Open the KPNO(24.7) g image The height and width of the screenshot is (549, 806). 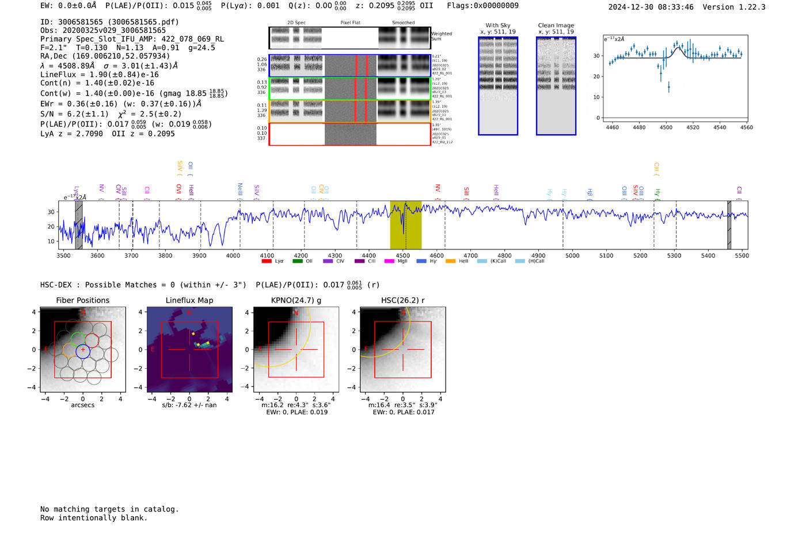click(x=296, y=350)
